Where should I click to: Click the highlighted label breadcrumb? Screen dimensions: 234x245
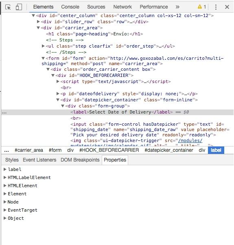click(x=216, y=150)
